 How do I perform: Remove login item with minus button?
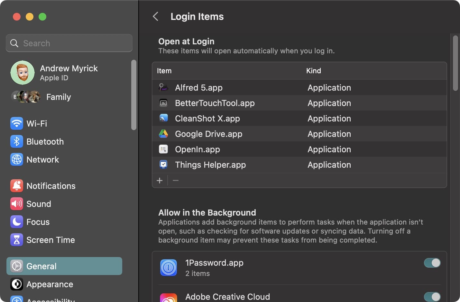coord(176,181)
